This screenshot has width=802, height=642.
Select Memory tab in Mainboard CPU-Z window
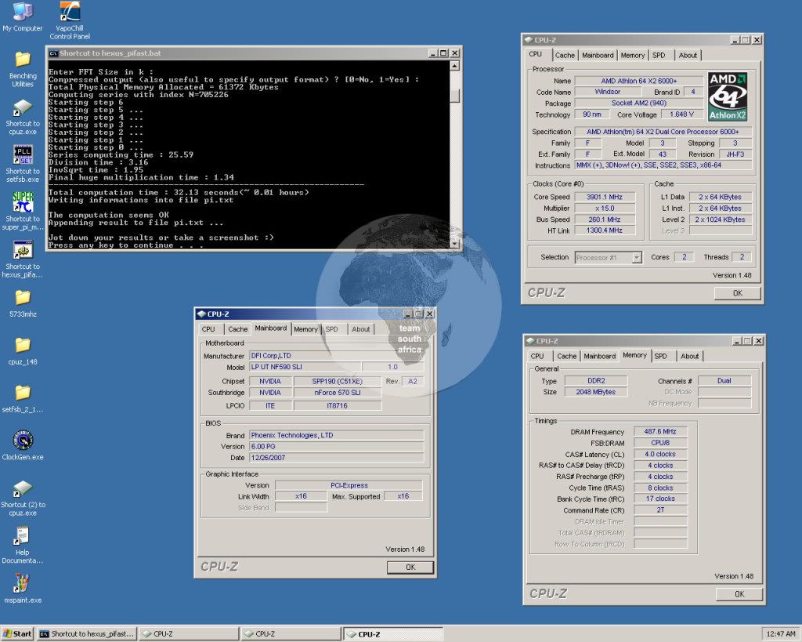[306, 329]
